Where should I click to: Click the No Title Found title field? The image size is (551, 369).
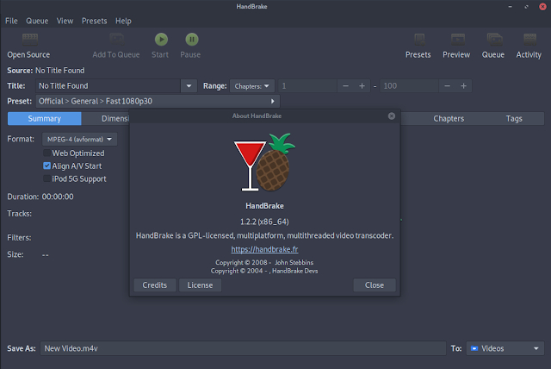coord(108,86)
